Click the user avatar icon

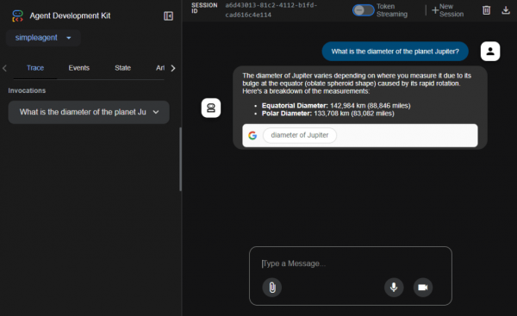[x=490, y=52]
